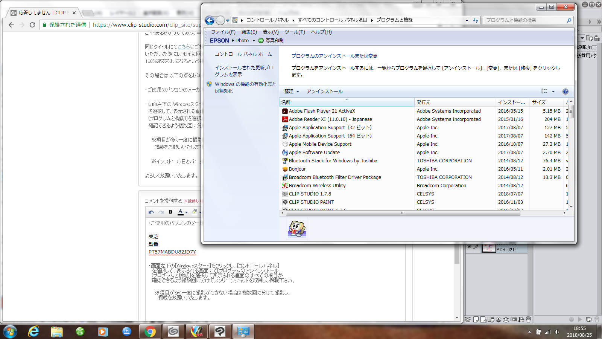Image resolution: width=602 pixels, height=339 pixels.
Task: Click new layer folder icon in CLIP STUDIO
Action: click(x=491, y=320)
